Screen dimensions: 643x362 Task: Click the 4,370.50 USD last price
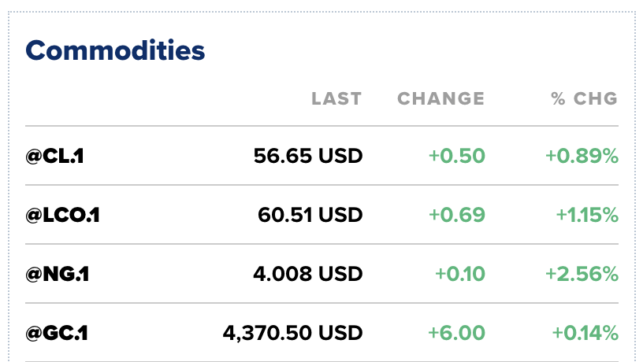[x=293, y=333]
